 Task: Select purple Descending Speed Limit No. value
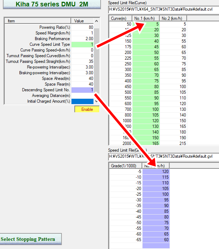coord(82,90)
